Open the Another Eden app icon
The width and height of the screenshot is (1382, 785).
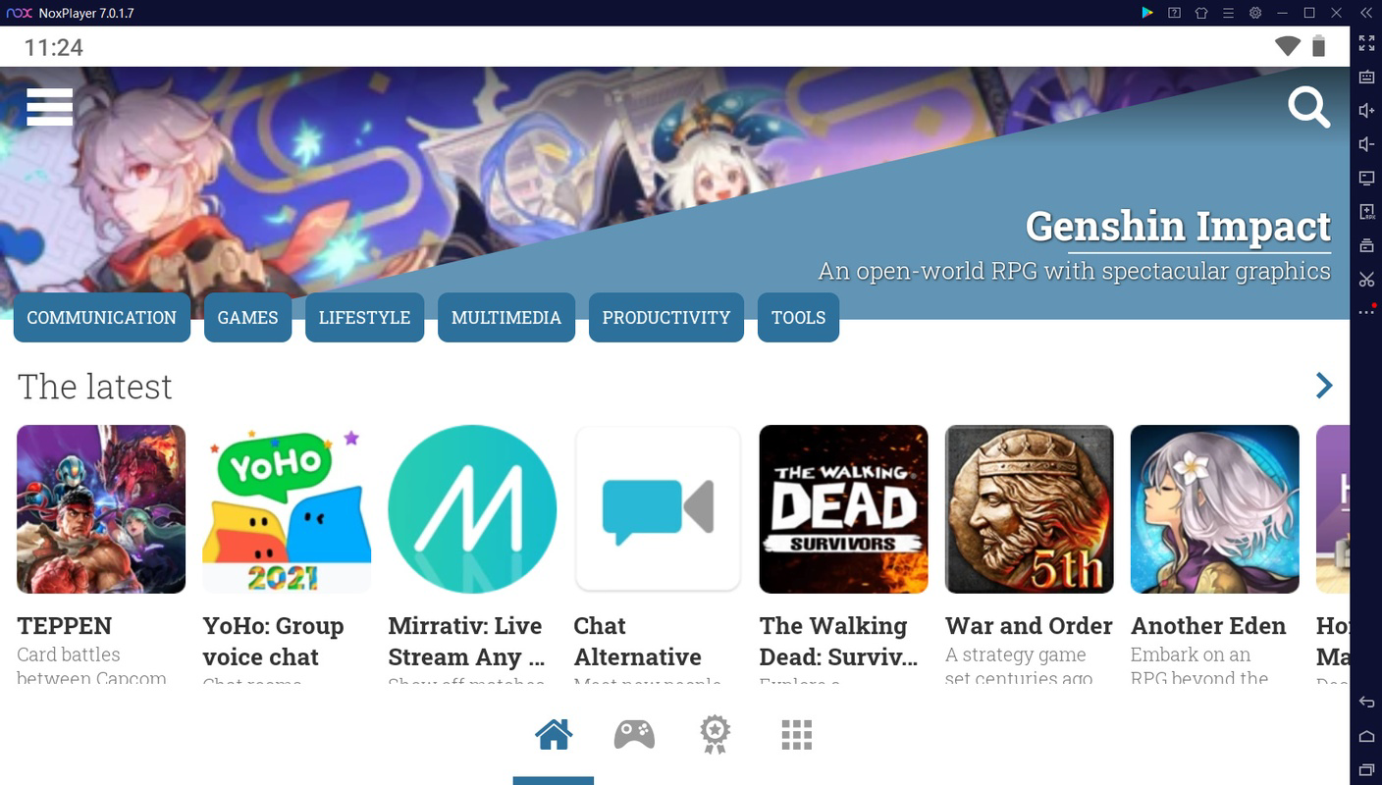point(1215,509)
